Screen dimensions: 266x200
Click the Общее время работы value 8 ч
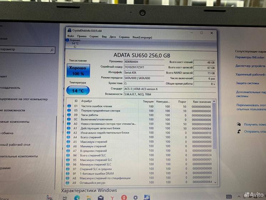tap(204, 84)
